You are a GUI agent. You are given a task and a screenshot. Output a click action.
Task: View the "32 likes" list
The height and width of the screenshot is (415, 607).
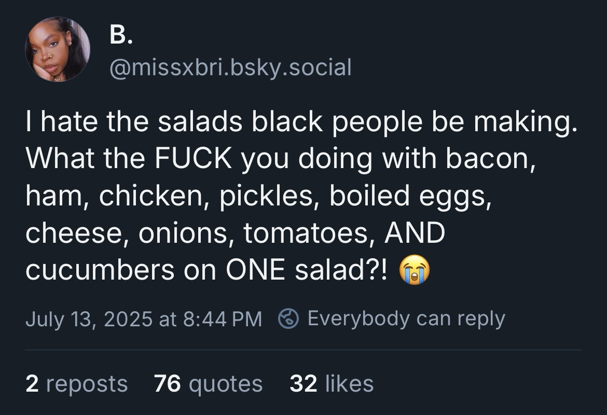(332, 384)
